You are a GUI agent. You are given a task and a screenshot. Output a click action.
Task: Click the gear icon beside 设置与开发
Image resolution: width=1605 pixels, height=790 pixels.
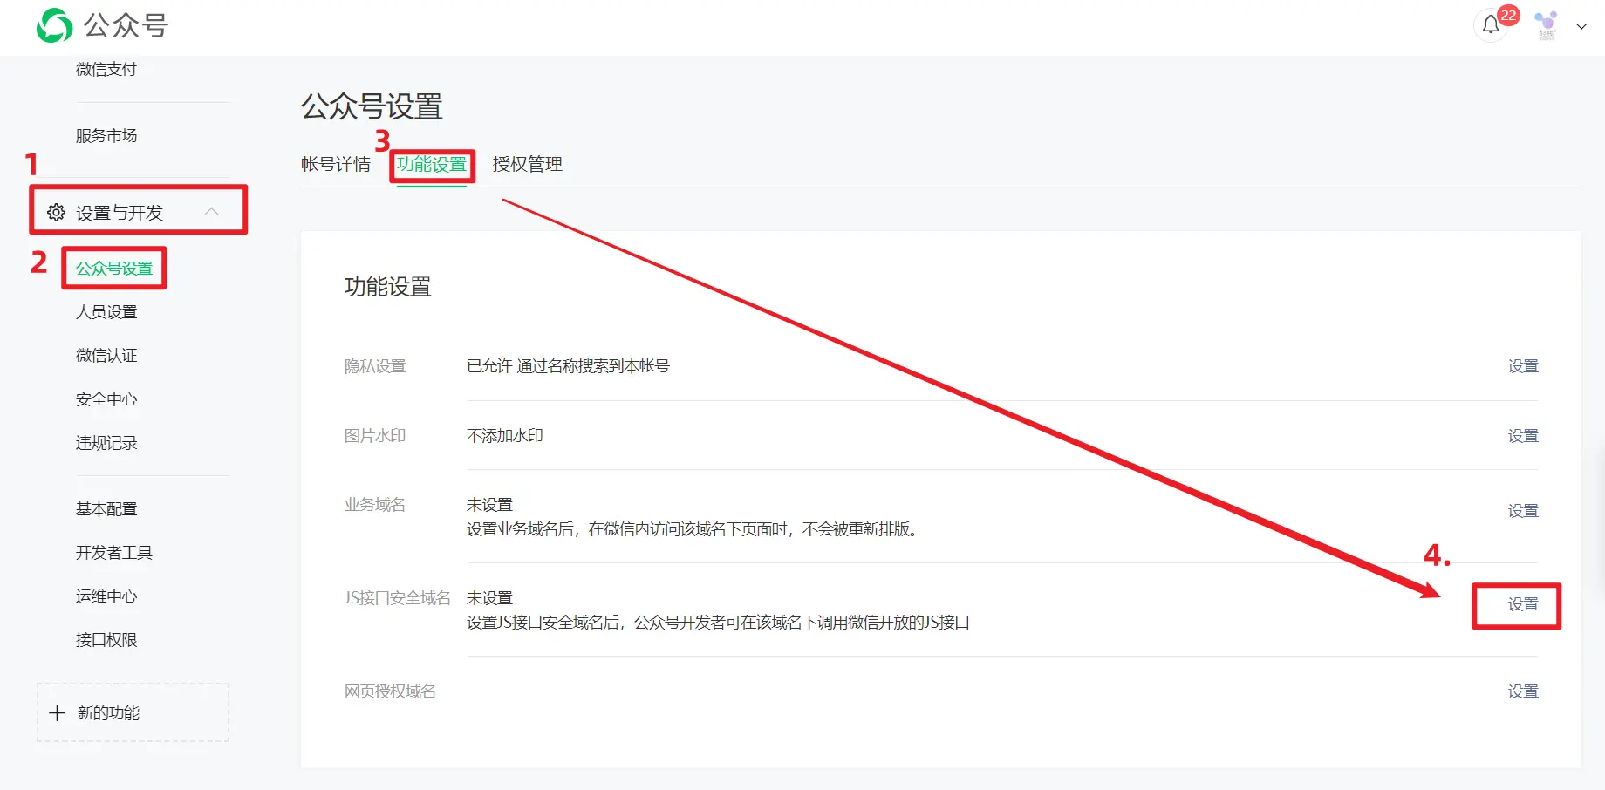pos(56,213)
